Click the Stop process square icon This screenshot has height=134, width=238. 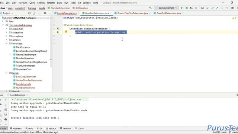pos(196,8)
